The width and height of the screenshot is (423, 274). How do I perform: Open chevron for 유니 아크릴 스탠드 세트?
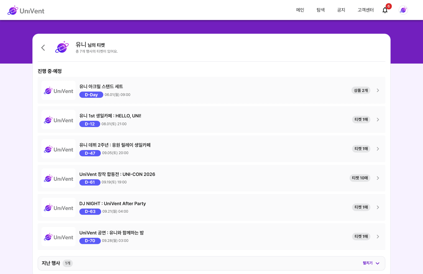click(x=378, y=90)
